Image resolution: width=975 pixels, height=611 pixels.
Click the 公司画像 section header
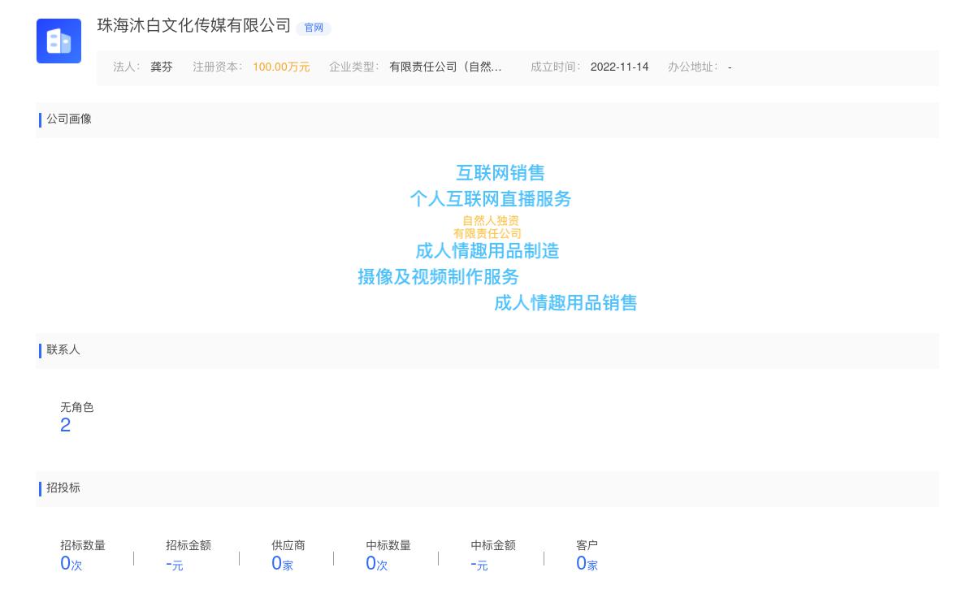pos(69,119)
